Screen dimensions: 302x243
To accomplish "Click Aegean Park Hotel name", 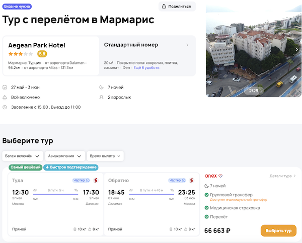I will click(37, 45).
